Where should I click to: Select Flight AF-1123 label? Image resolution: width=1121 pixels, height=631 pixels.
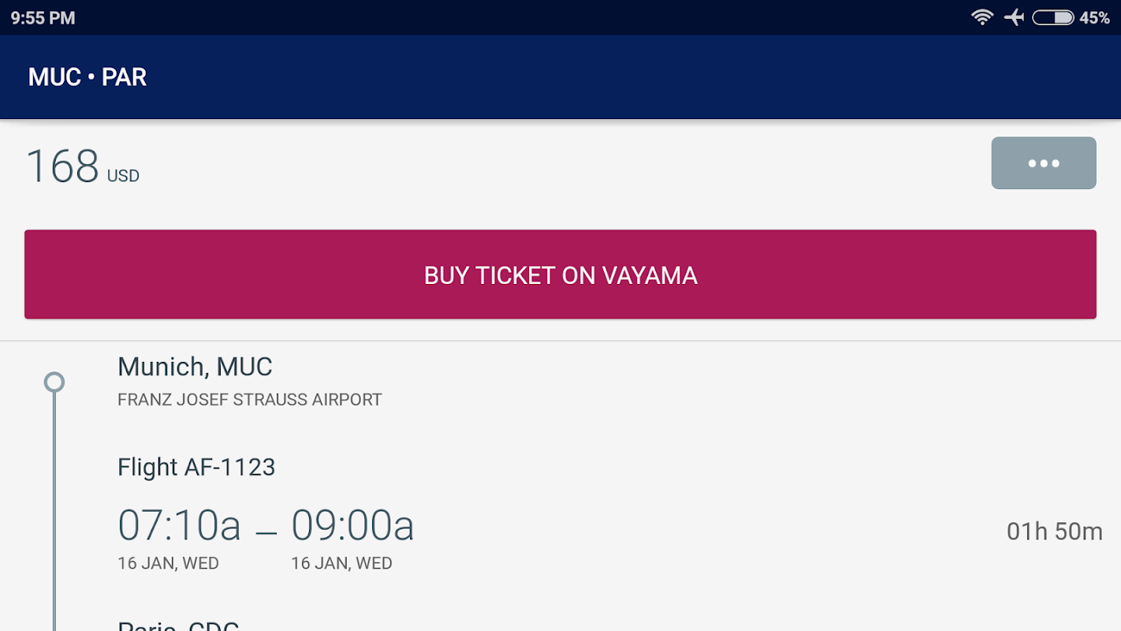coord(196,467)
